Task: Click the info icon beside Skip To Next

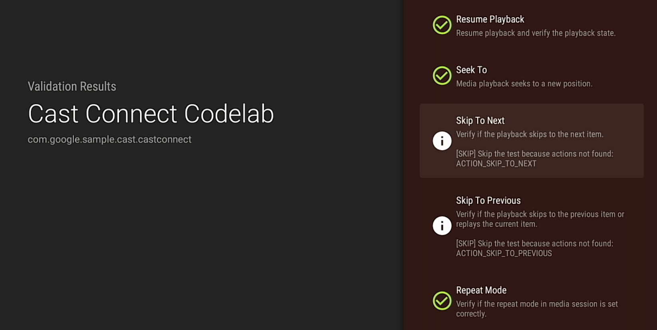Action: coord(442,141)
